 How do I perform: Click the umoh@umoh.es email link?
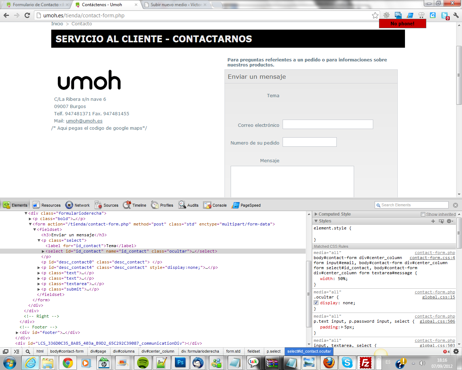84,121
